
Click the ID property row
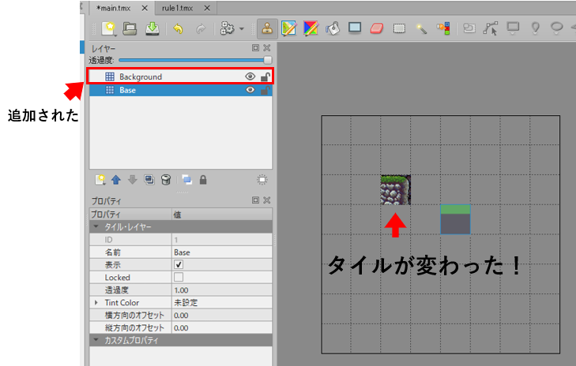tap(181, 240)
